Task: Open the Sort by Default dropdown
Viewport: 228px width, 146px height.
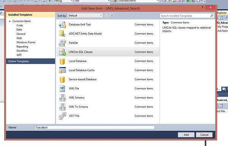Action: click(85, 16)
